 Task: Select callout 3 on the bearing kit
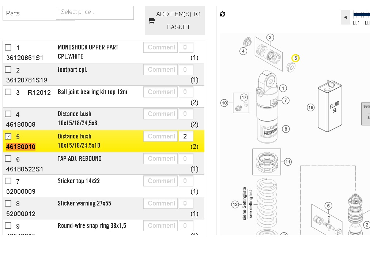click(x=270, y=37)
